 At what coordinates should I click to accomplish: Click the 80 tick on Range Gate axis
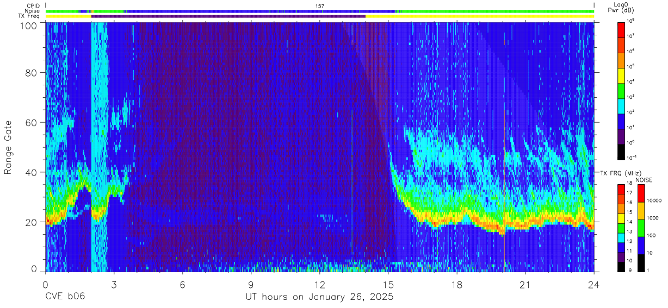pos(32,73)
